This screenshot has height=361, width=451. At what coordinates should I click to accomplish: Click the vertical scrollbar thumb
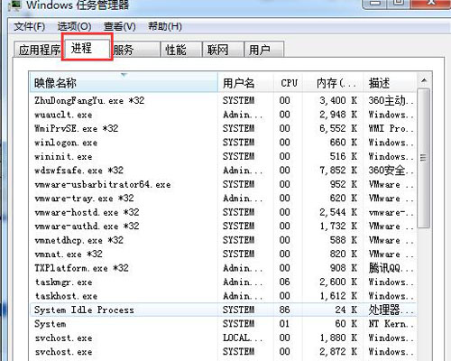tap(424, 158)
